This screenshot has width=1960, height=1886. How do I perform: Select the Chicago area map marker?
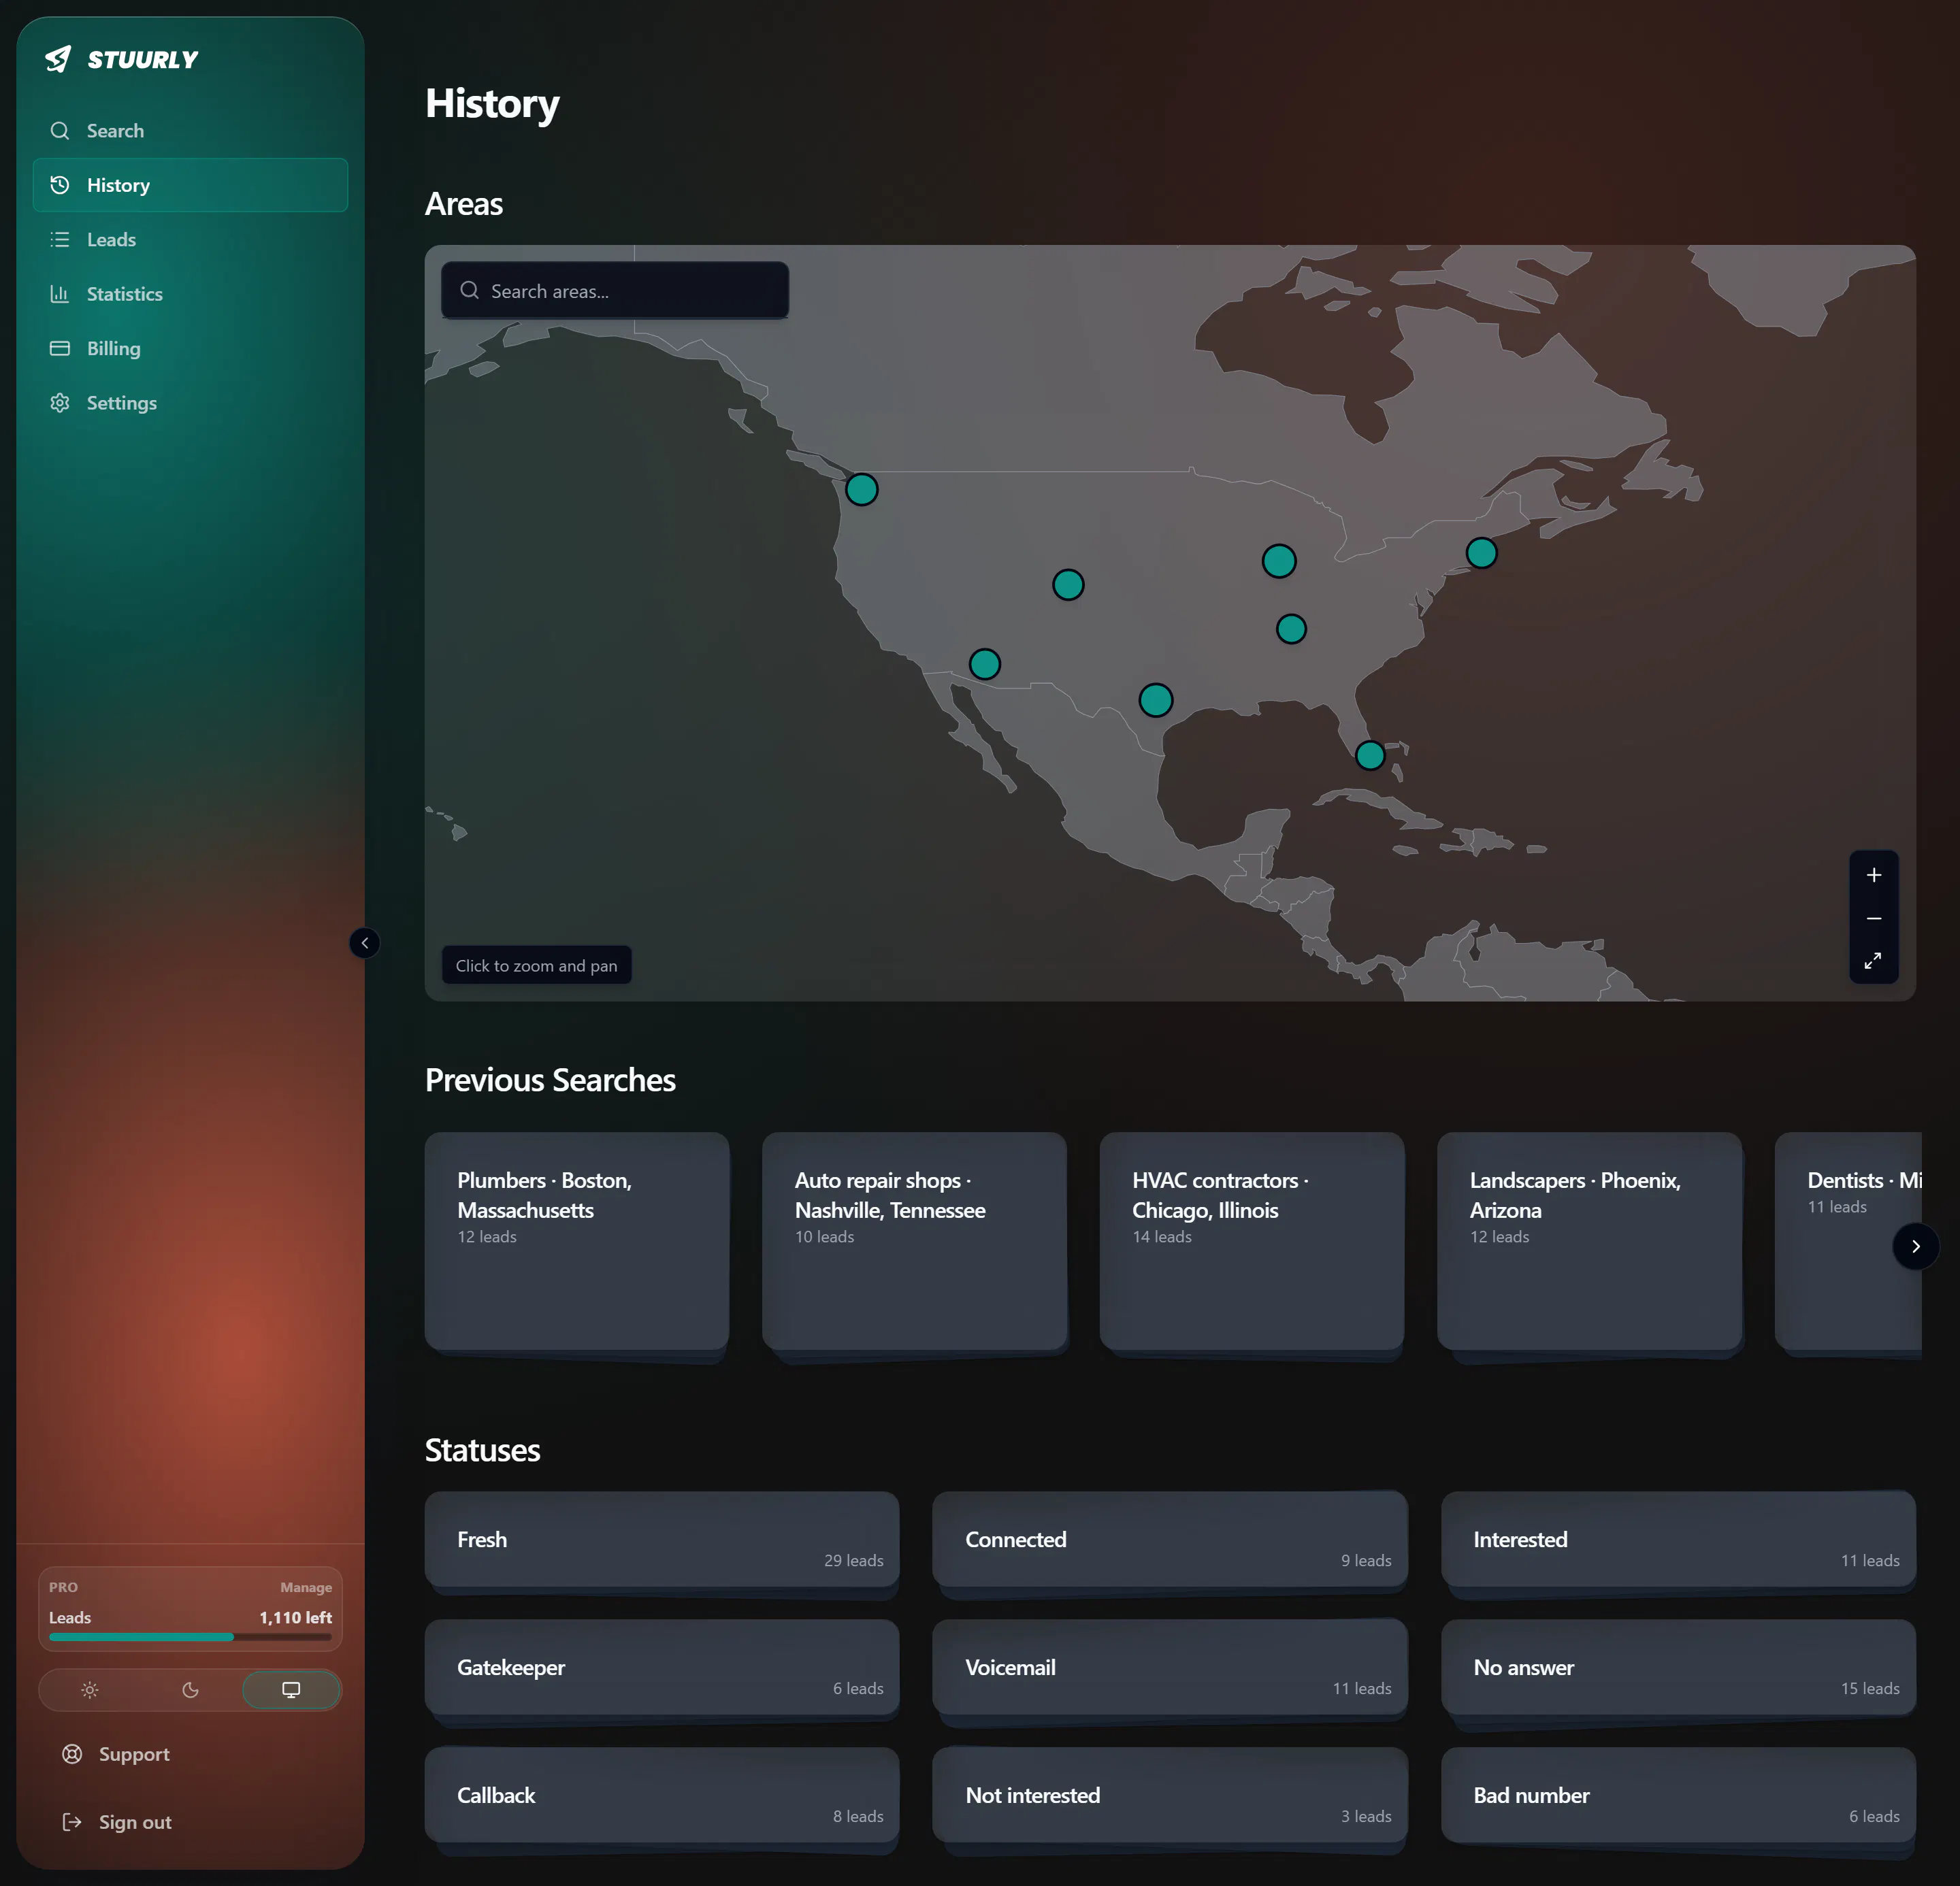[x=1279, y=562]
